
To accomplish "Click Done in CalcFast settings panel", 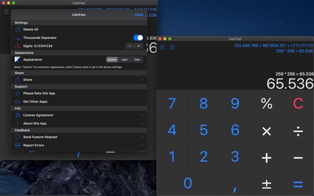I will (139, 15).
